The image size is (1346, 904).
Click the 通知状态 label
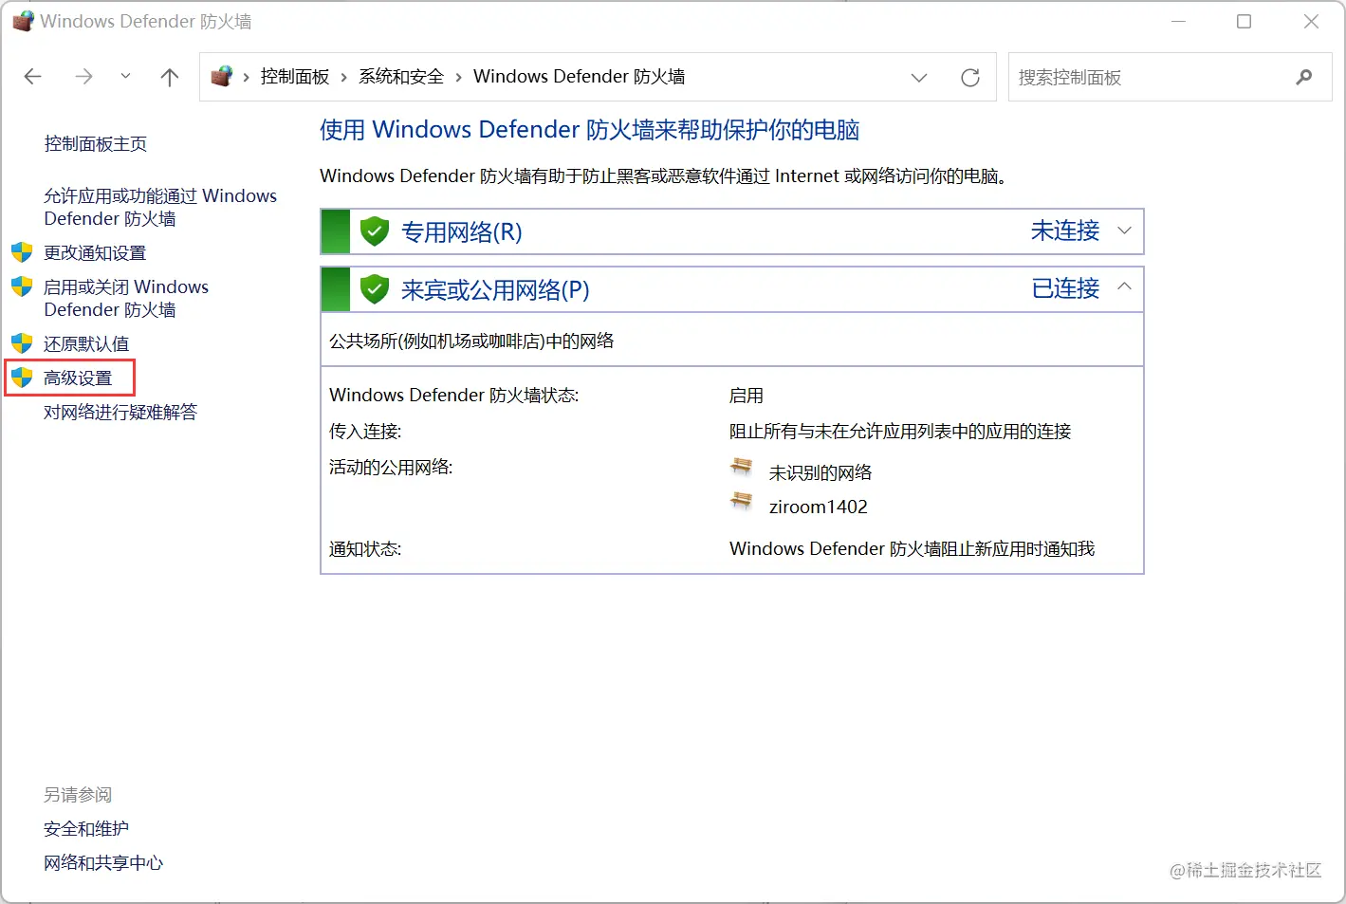click(365, 549)
